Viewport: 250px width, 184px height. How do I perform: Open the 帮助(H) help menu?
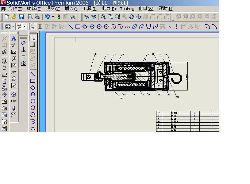point(166,9)
